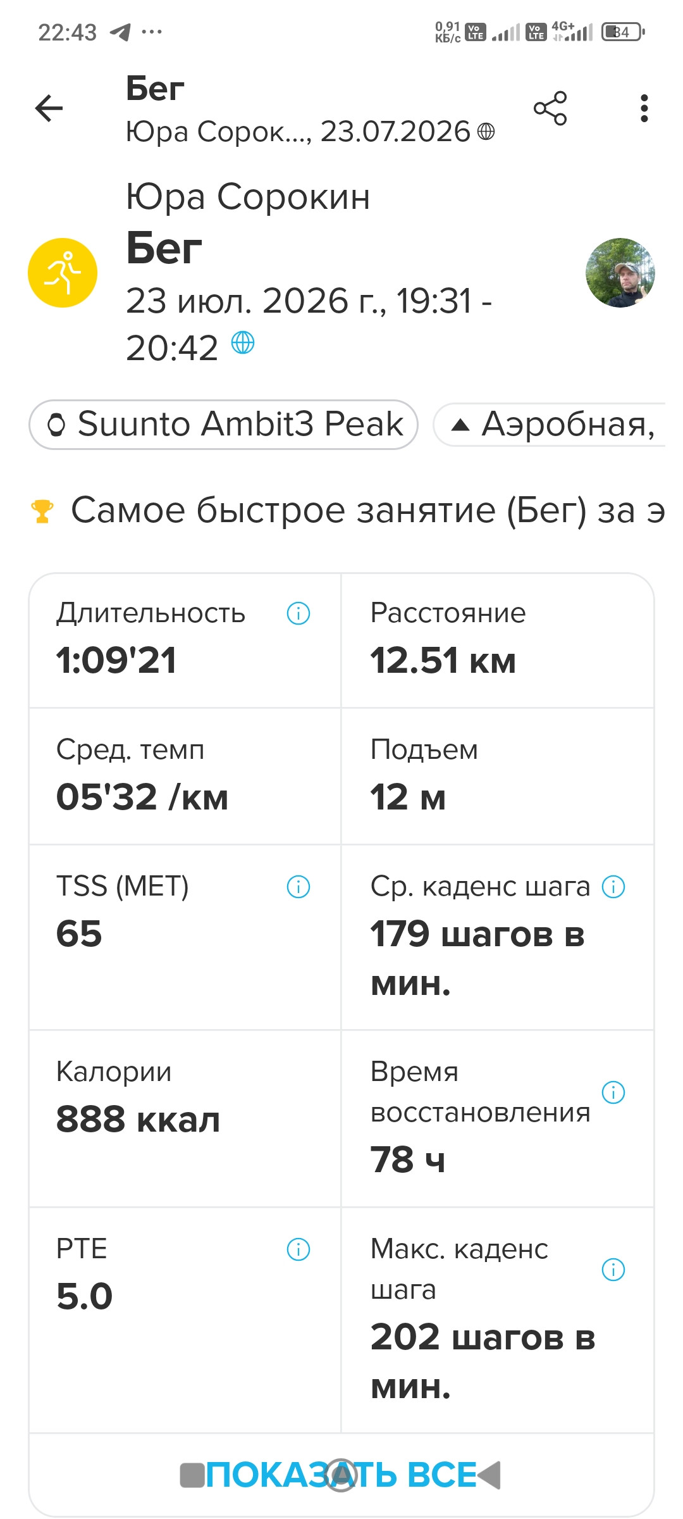
Task: Tap the back arrow icon
Action: pos(49,108)
